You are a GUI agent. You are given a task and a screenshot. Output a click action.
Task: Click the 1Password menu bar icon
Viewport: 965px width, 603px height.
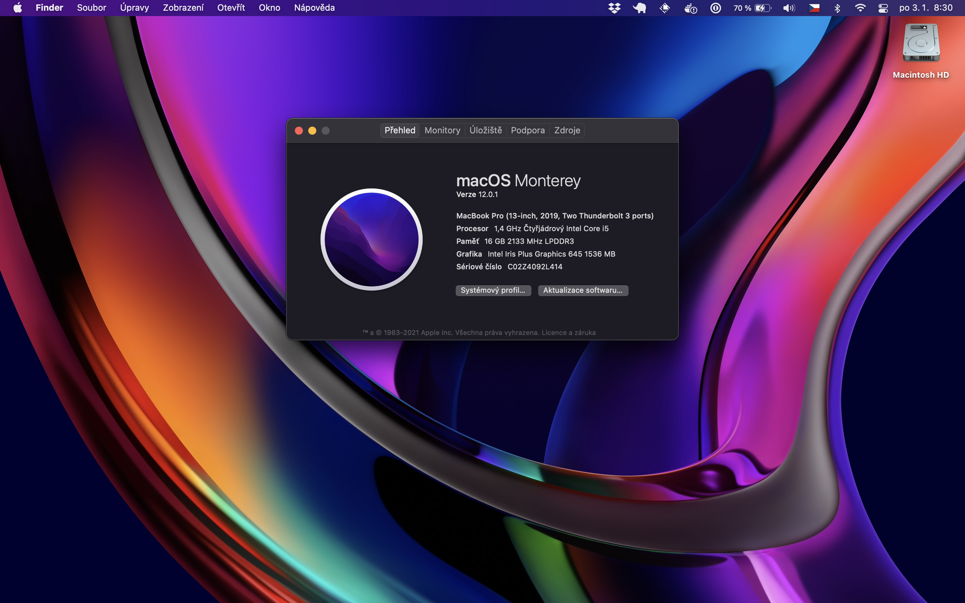715,8
